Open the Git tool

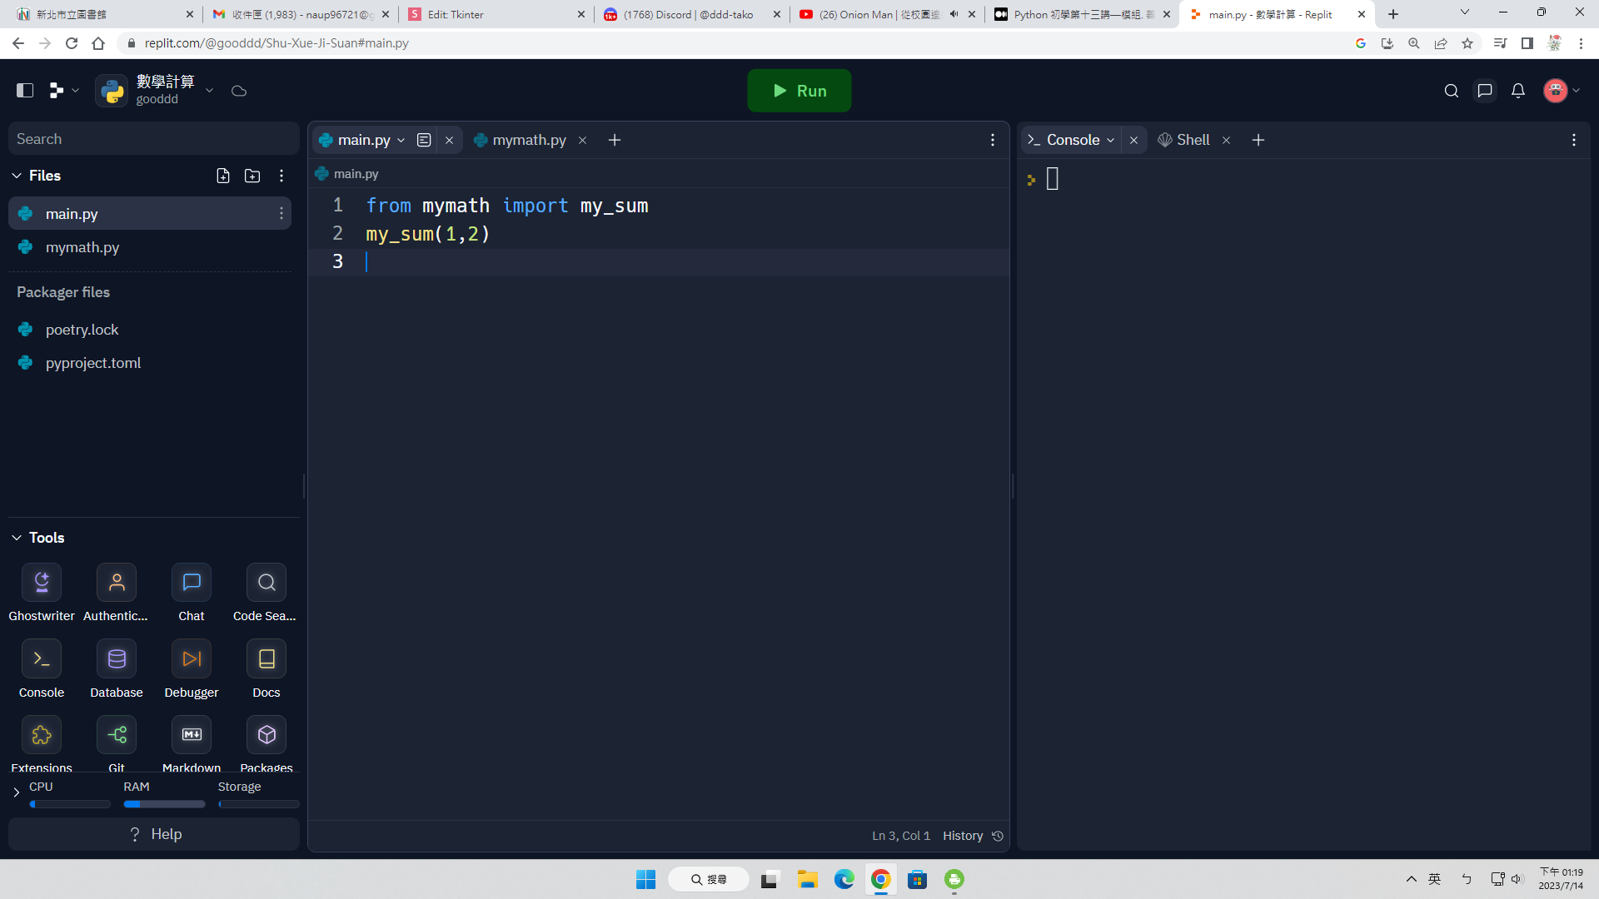117,735
